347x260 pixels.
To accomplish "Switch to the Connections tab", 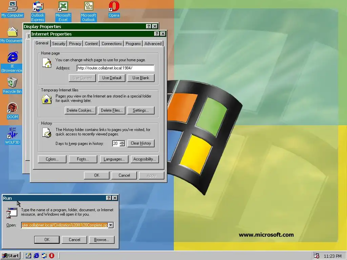I will (x=112, y=44).
